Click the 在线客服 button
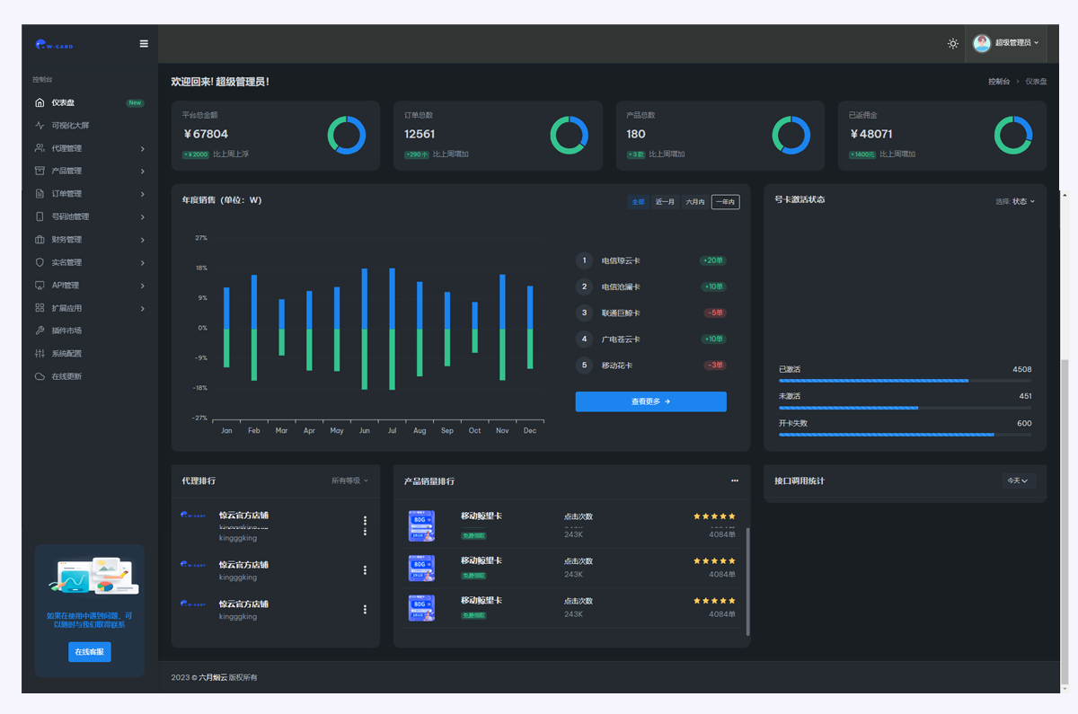This screenshot has height=714, width=1078. (x=90, y=651)
